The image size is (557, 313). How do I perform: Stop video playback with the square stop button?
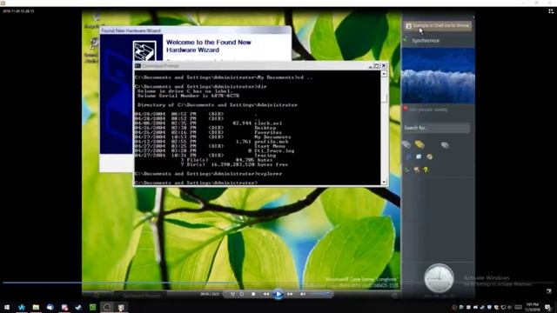[253, 294]
